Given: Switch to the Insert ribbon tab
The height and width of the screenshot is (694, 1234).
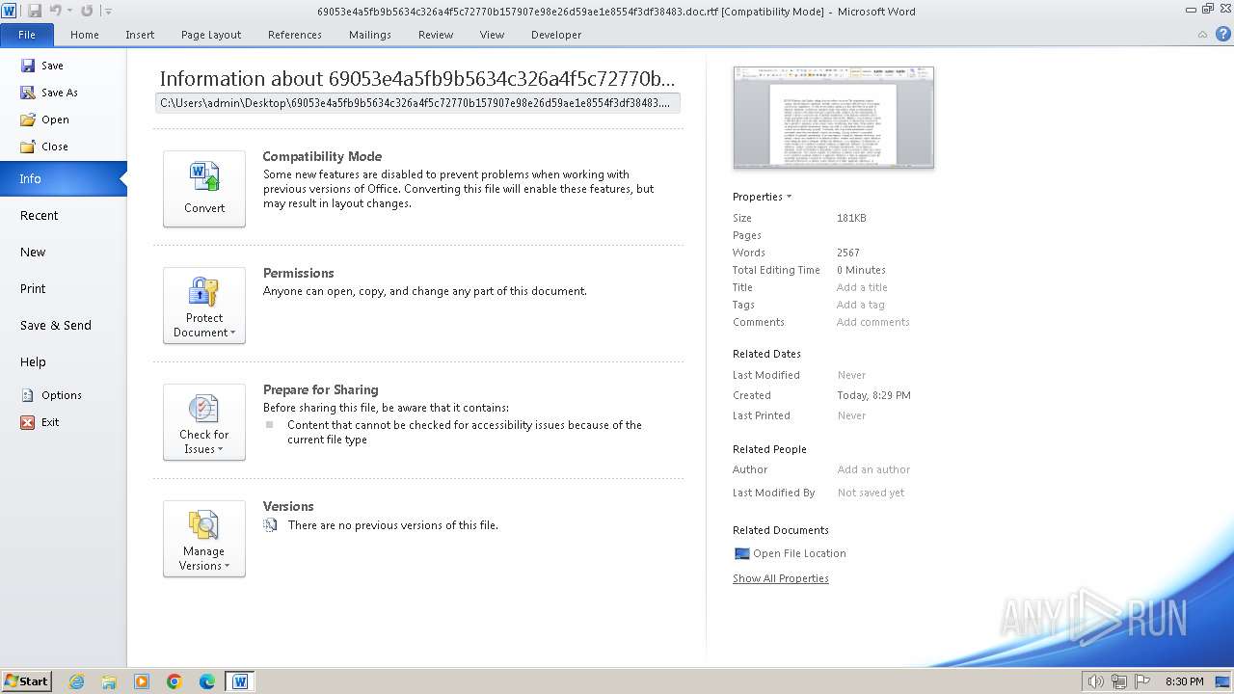Looking at the screenshot, I should coord(140,35).
